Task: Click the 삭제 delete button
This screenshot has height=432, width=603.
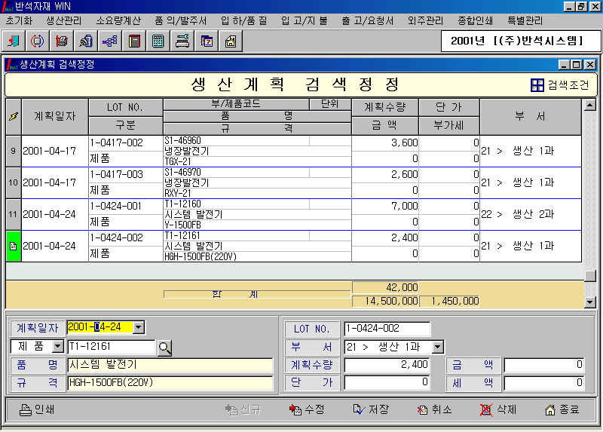Action: 499,410
